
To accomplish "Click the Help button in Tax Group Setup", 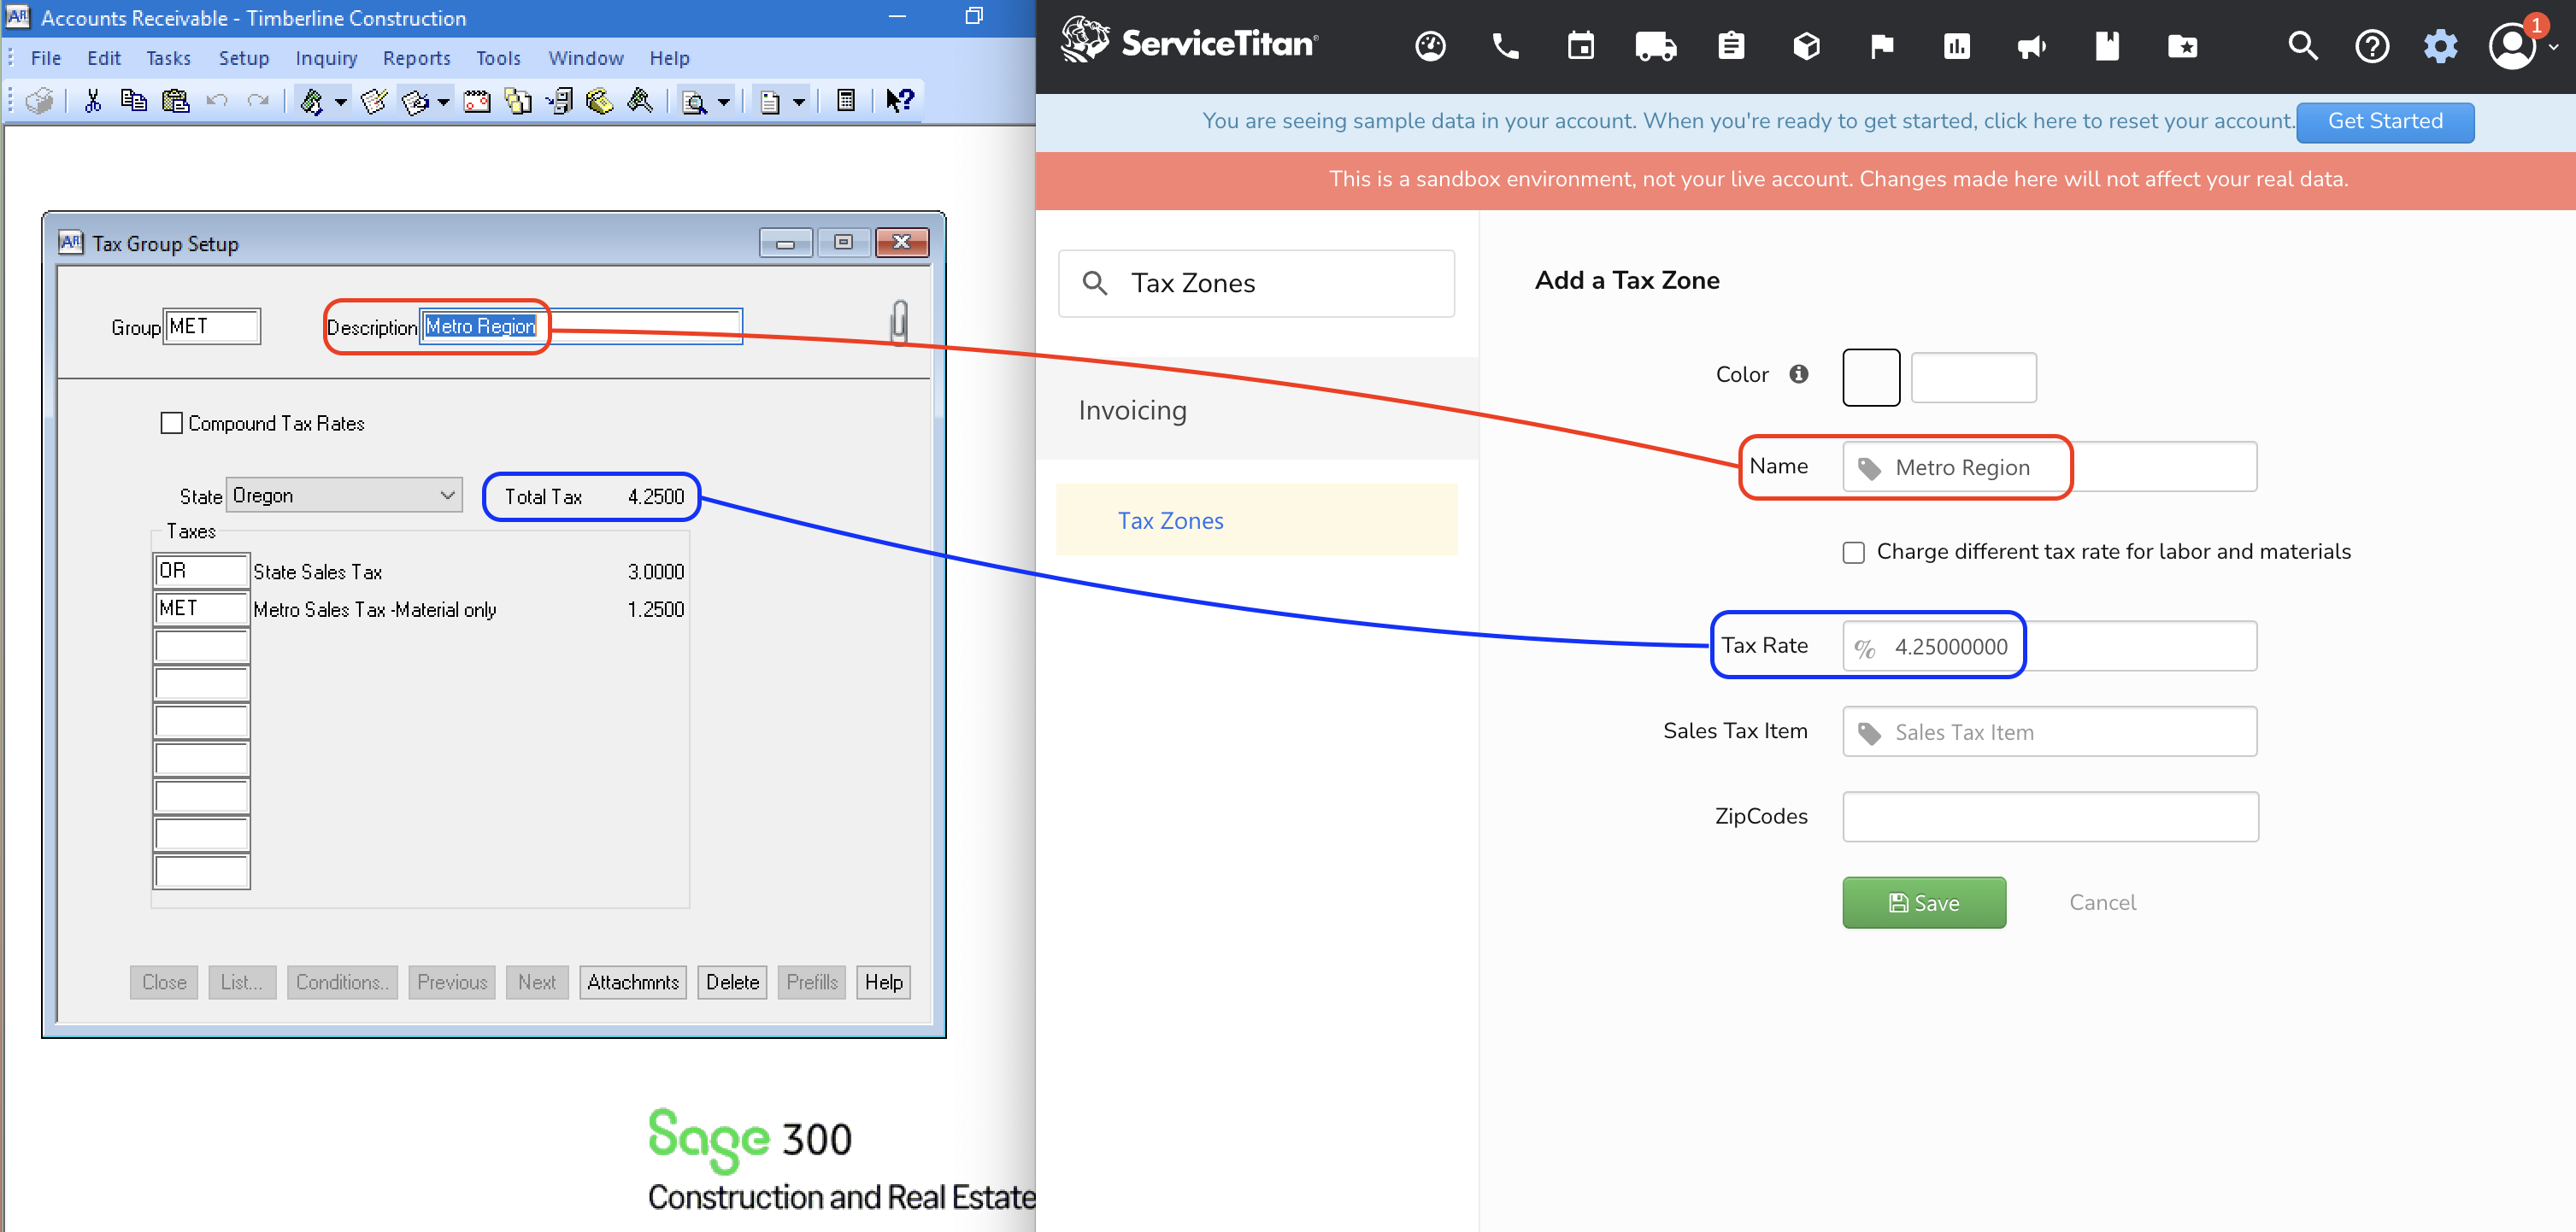I will [883, 982].
